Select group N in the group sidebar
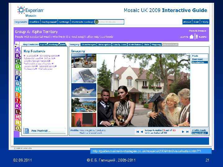223x167 pixels. point(18,122)
